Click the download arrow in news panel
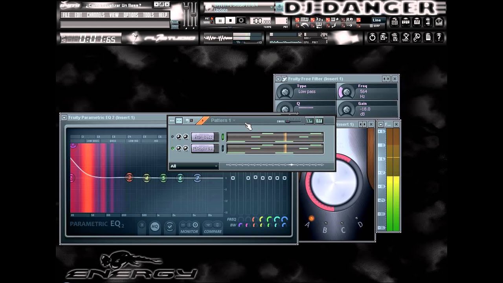 click(x=279, y=7)
